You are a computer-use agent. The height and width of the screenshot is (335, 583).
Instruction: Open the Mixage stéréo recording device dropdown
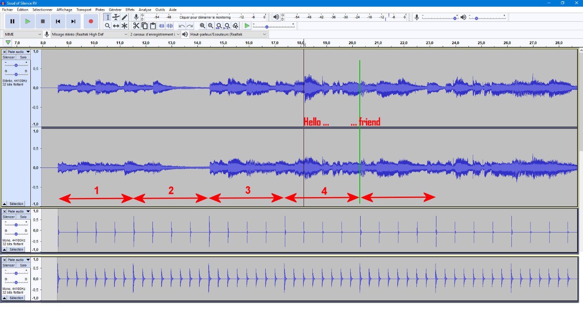point(90,34)
